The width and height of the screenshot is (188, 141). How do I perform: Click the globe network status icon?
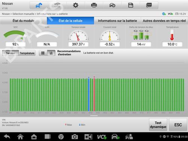[x=164, y=14]
